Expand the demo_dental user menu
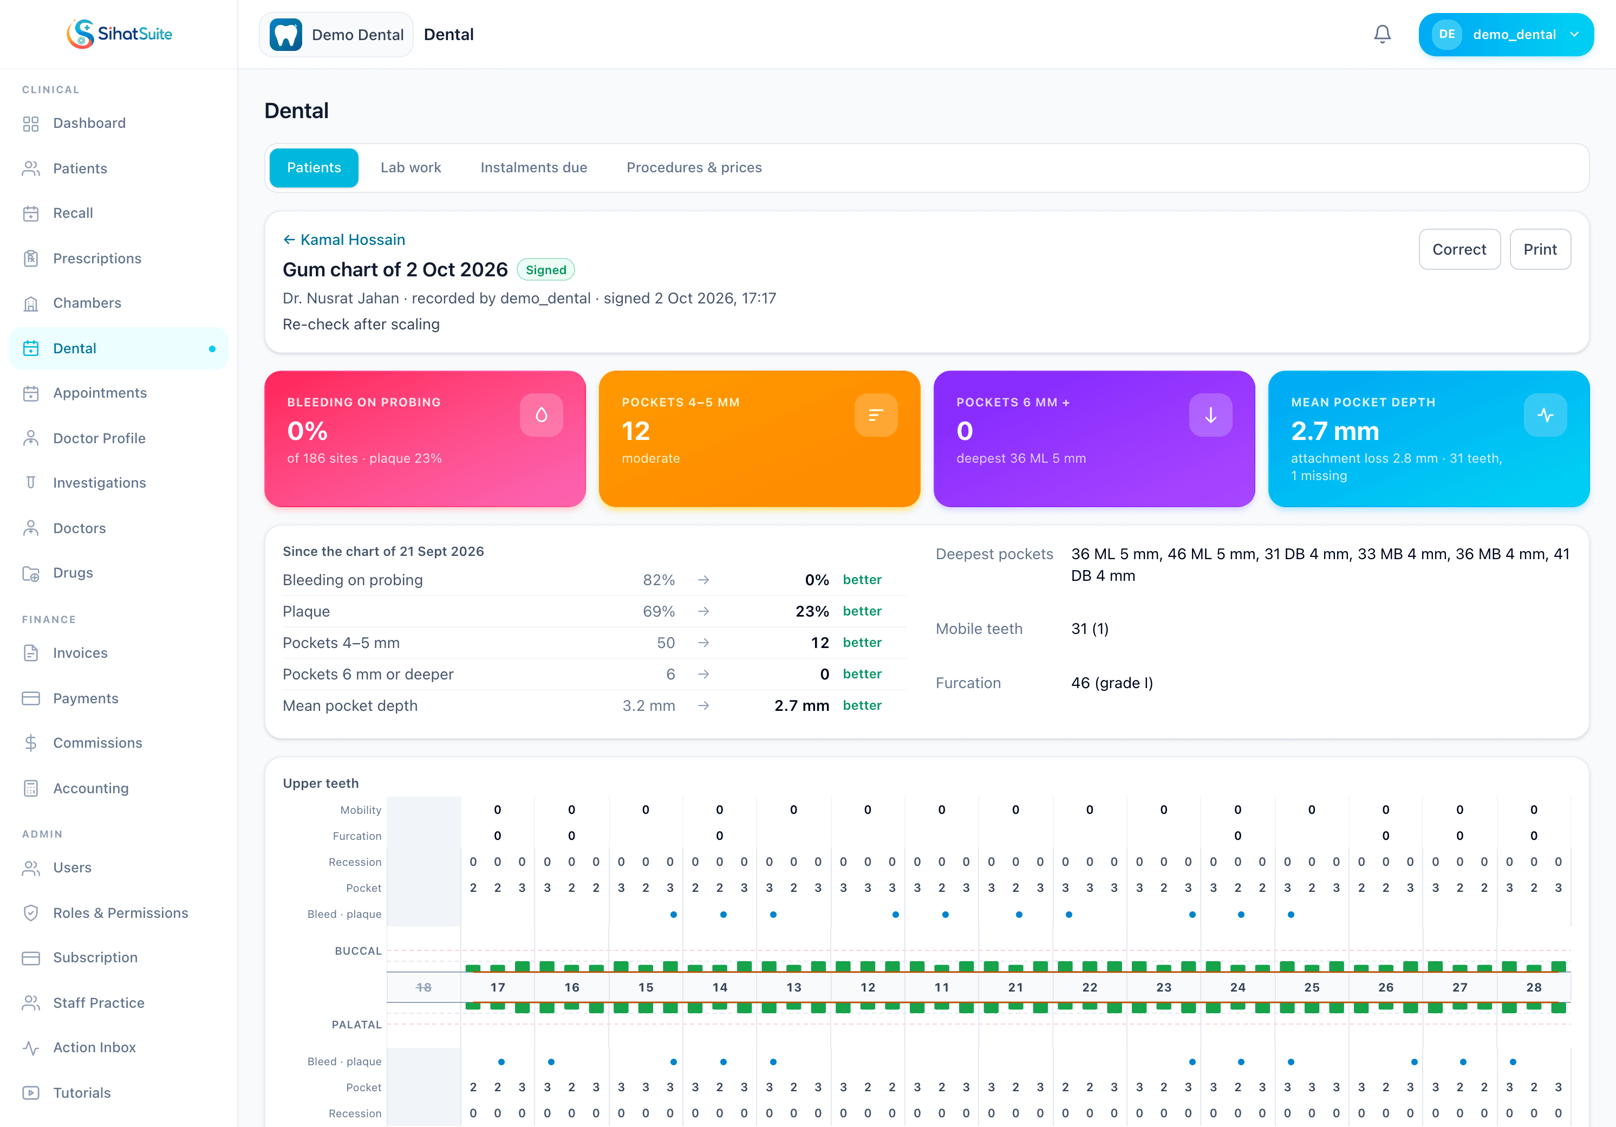Viewport: 1616px width, 1127px height. [1506, 35]
